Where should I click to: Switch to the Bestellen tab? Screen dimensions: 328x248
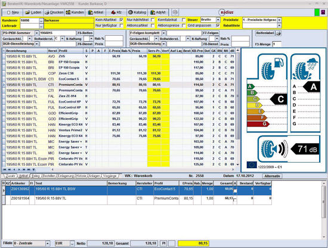[49, 176]
